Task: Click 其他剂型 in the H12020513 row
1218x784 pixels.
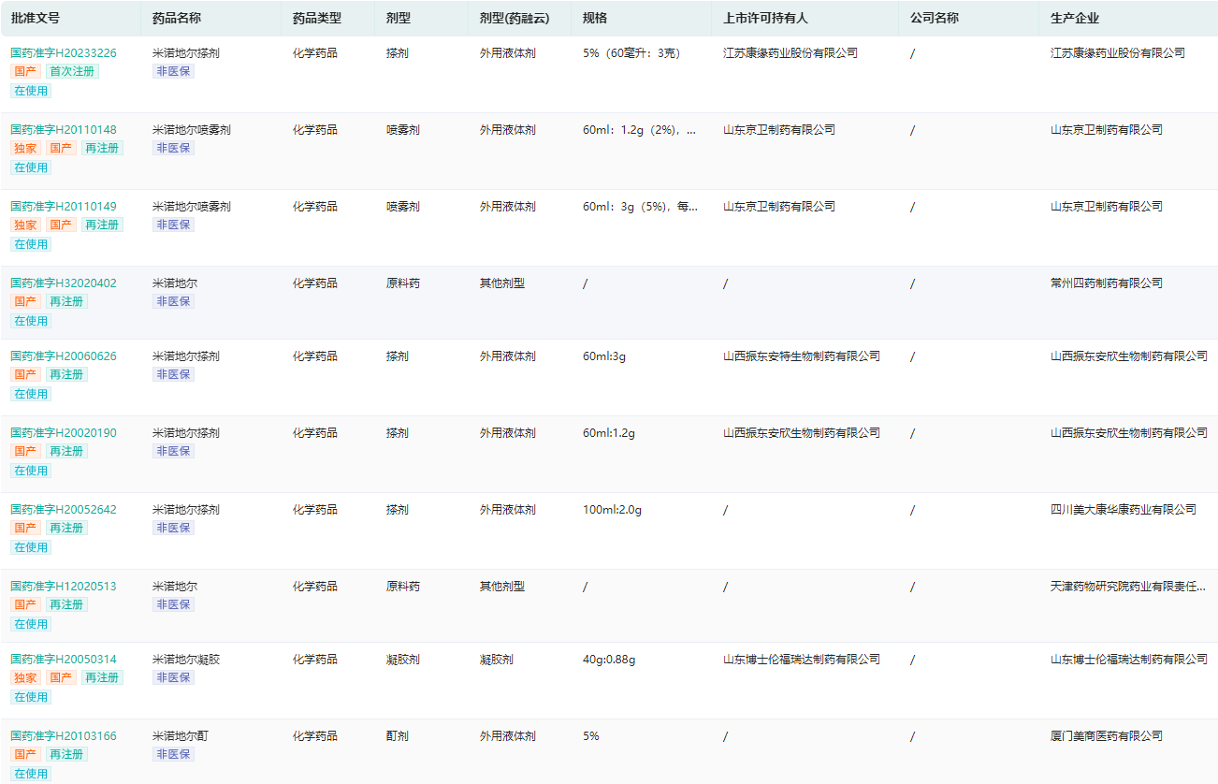Action: pyautogui.click(x=502, y=587)
